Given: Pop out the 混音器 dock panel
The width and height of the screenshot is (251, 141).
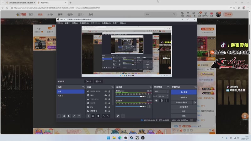Looking at the screenshot, I should [x=151, y=87].
